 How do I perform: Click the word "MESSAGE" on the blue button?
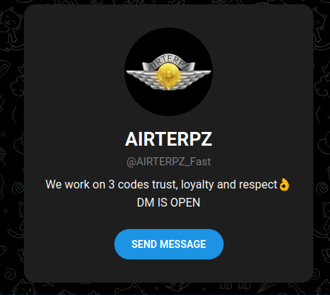click(183, 244)
